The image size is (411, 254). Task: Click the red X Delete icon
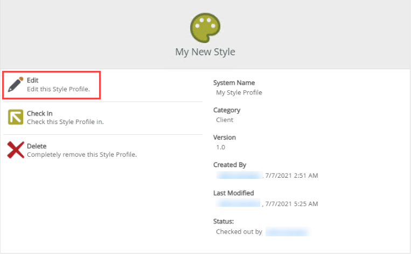pos(16,150)
